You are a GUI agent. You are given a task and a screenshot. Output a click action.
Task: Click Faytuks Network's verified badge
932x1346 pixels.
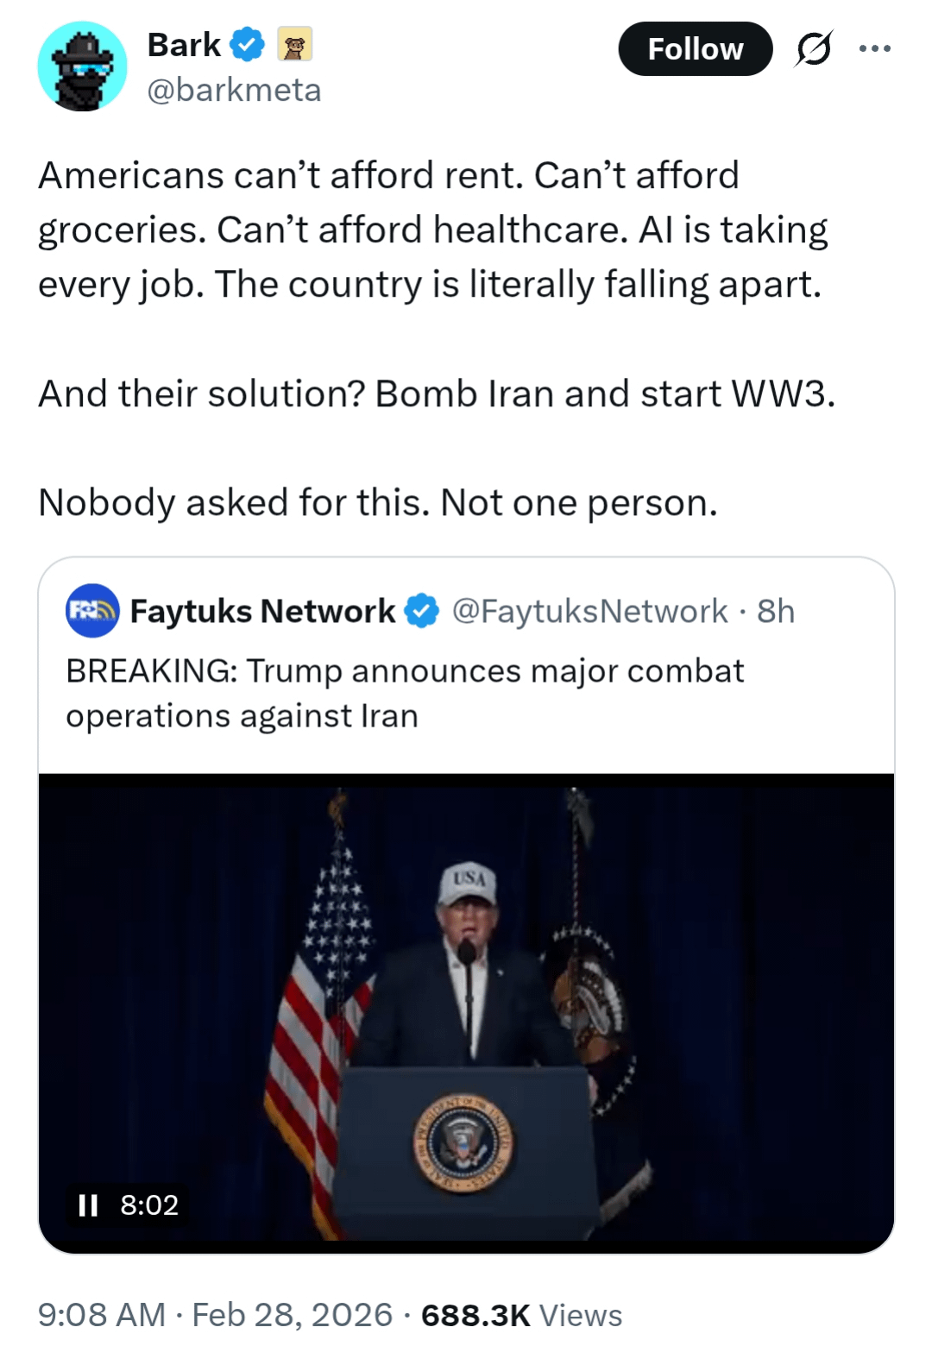(x=422, y=611)
